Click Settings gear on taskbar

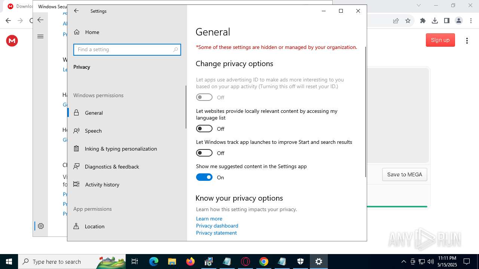319,262
